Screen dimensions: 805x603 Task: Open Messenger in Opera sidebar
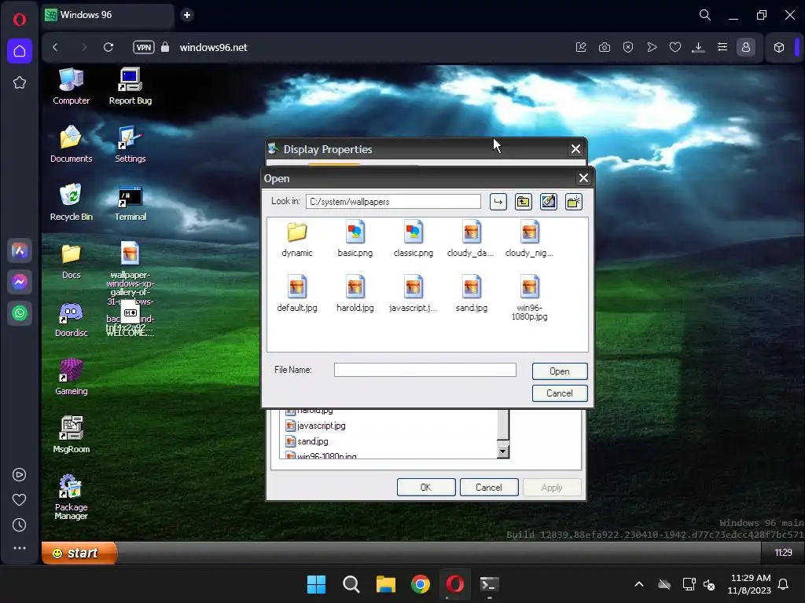(x=20, y=282)
